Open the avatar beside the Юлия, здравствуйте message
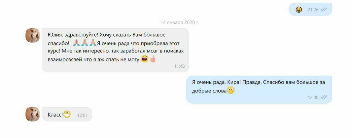Screen dimensions: 352x138 [33, 35]
